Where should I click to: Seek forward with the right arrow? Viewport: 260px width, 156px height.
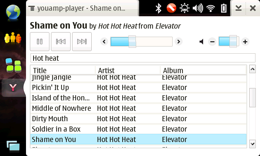point(178,42)
